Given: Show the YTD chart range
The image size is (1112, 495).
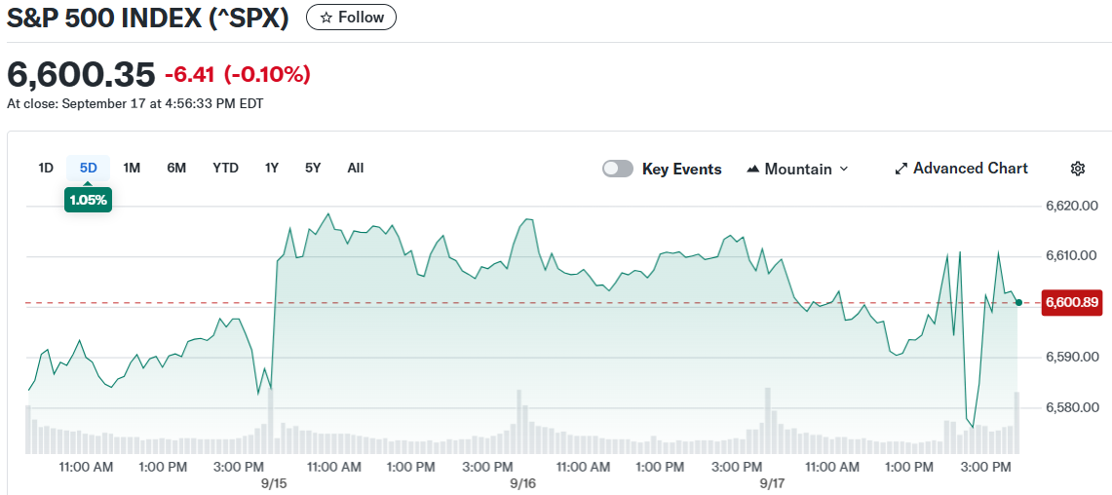Looking at the screenshot, I should (x=225, y=168).
